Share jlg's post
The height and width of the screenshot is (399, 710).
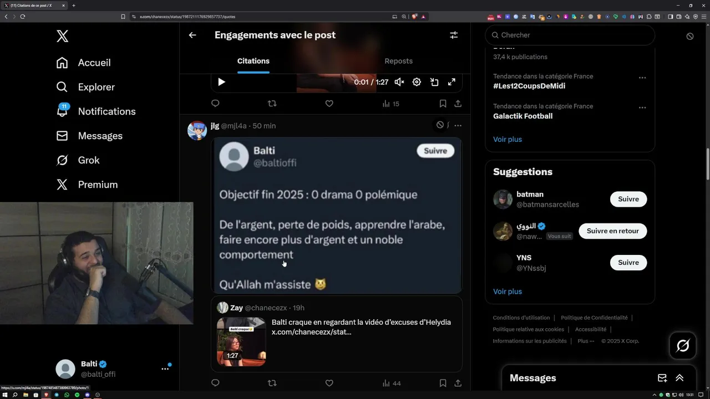[458, 383]
